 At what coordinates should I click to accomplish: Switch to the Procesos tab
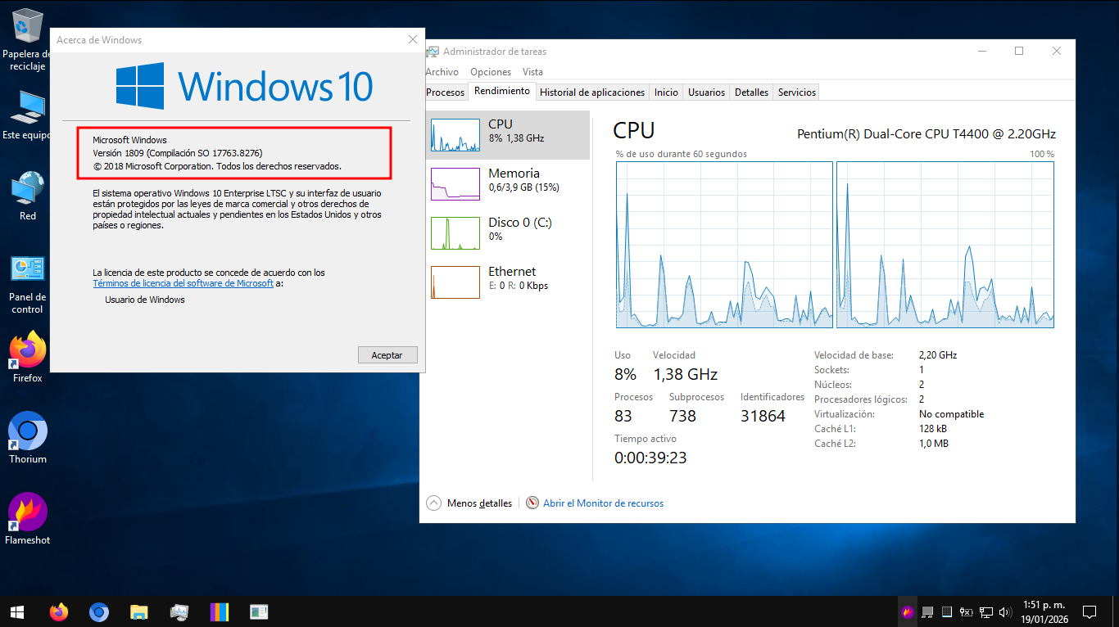(445, 92)
